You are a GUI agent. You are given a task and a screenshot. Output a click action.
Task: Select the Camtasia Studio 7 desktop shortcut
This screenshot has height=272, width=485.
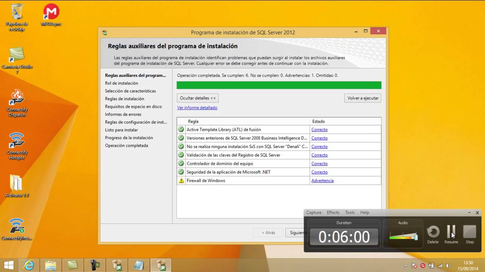point(17,60)
